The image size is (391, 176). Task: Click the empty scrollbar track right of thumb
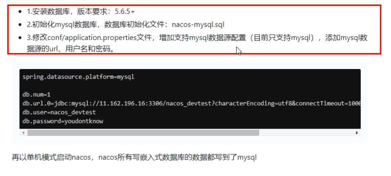(307, 133)
